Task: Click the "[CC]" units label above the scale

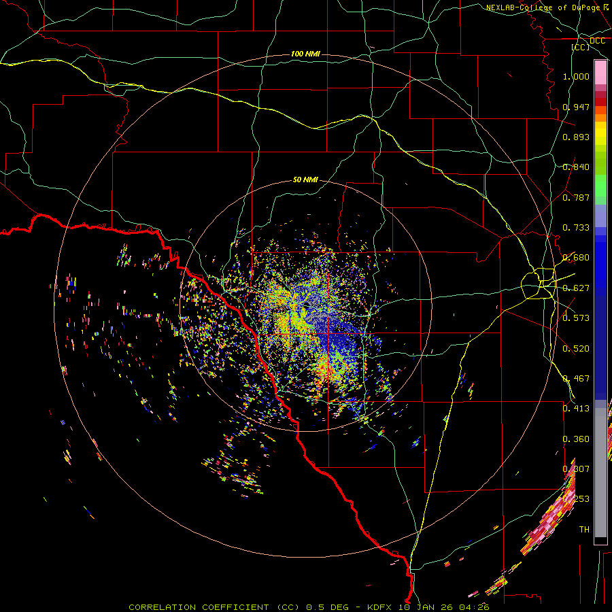Action: coord(581,47)
